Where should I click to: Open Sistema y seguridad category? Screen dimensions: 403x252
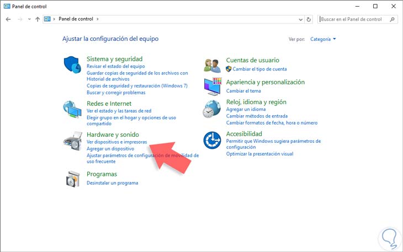coord(114,59)
